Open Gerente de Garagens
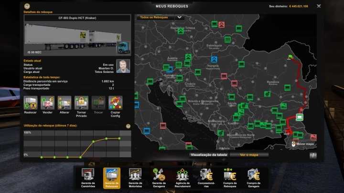The image size is (344, 193). (159, 178)
